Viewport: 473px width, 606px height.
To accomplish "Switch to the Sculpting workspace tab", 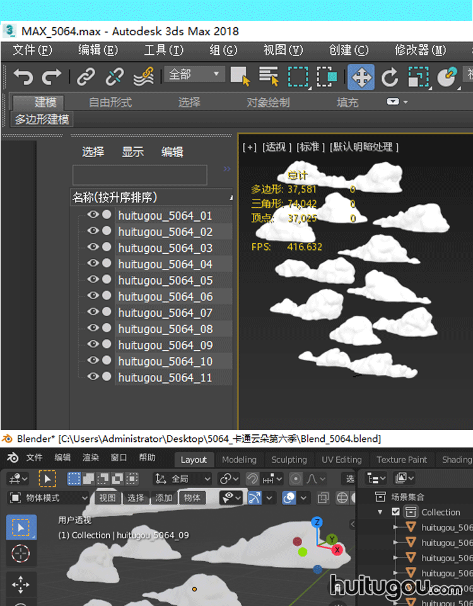I will 289,460.
